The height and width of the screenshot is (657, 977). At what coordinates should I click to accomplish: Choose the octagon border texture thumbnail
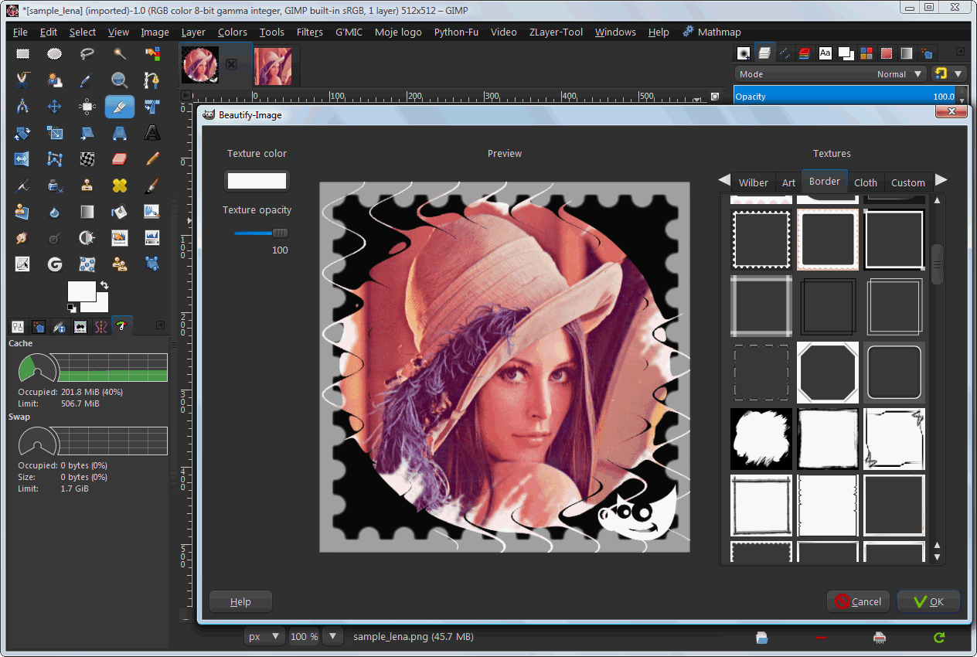827,373
